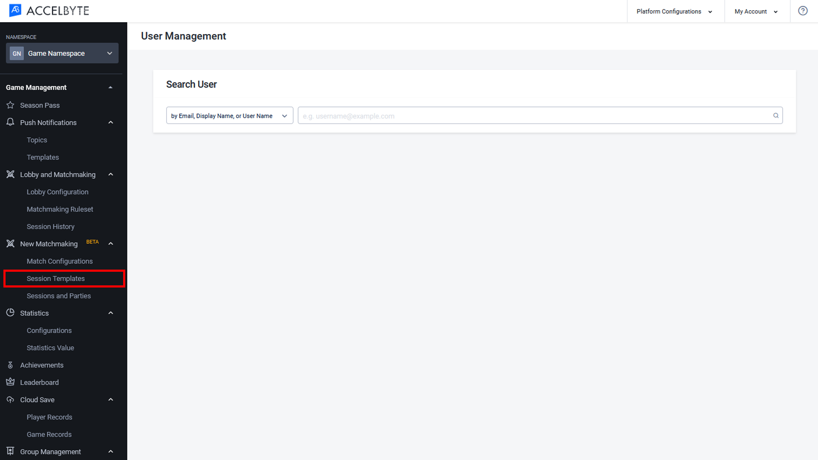This screenshot has width=818, height=460.
Task: Collapse the Game Management section
Action: 111,87
